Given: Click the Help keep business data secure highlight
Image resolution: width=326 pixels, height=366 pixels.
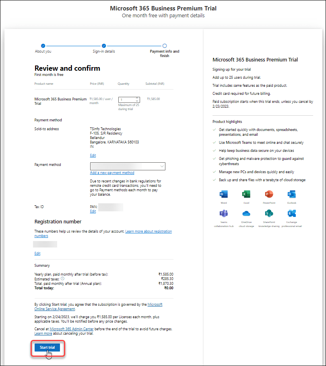Looking at the screenshot, I should point(256,151).
